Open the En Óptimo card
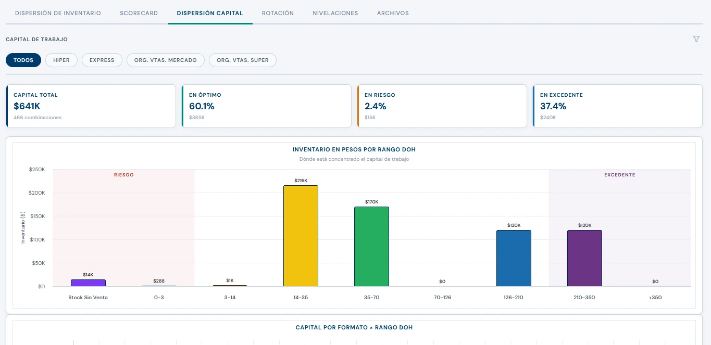Viewport: 711px width, 345px height. click(266, 106)
